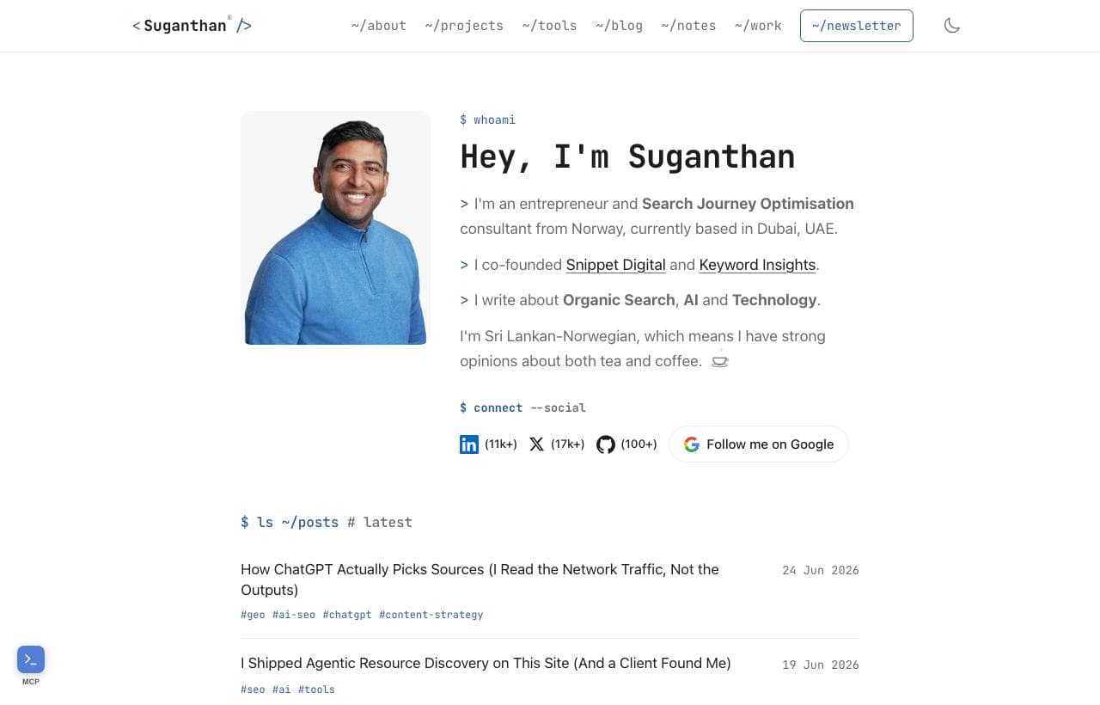1100x705 pixels.
Task: Click the 19 Jun 2026 post date
Action: [821, 665]
